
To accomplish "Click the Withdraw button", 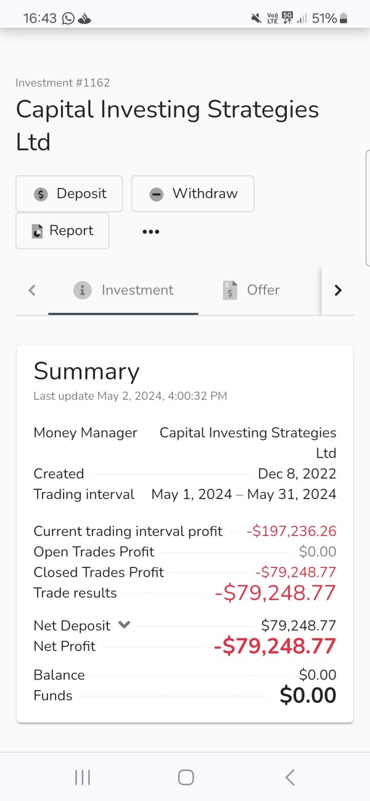I will pyautogui.click(x=192, y=194).
